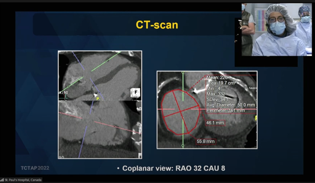This screenshot has width=315, height=183.
Task: Click the Mean 226 statistic line
Action: tap(217, 78)
